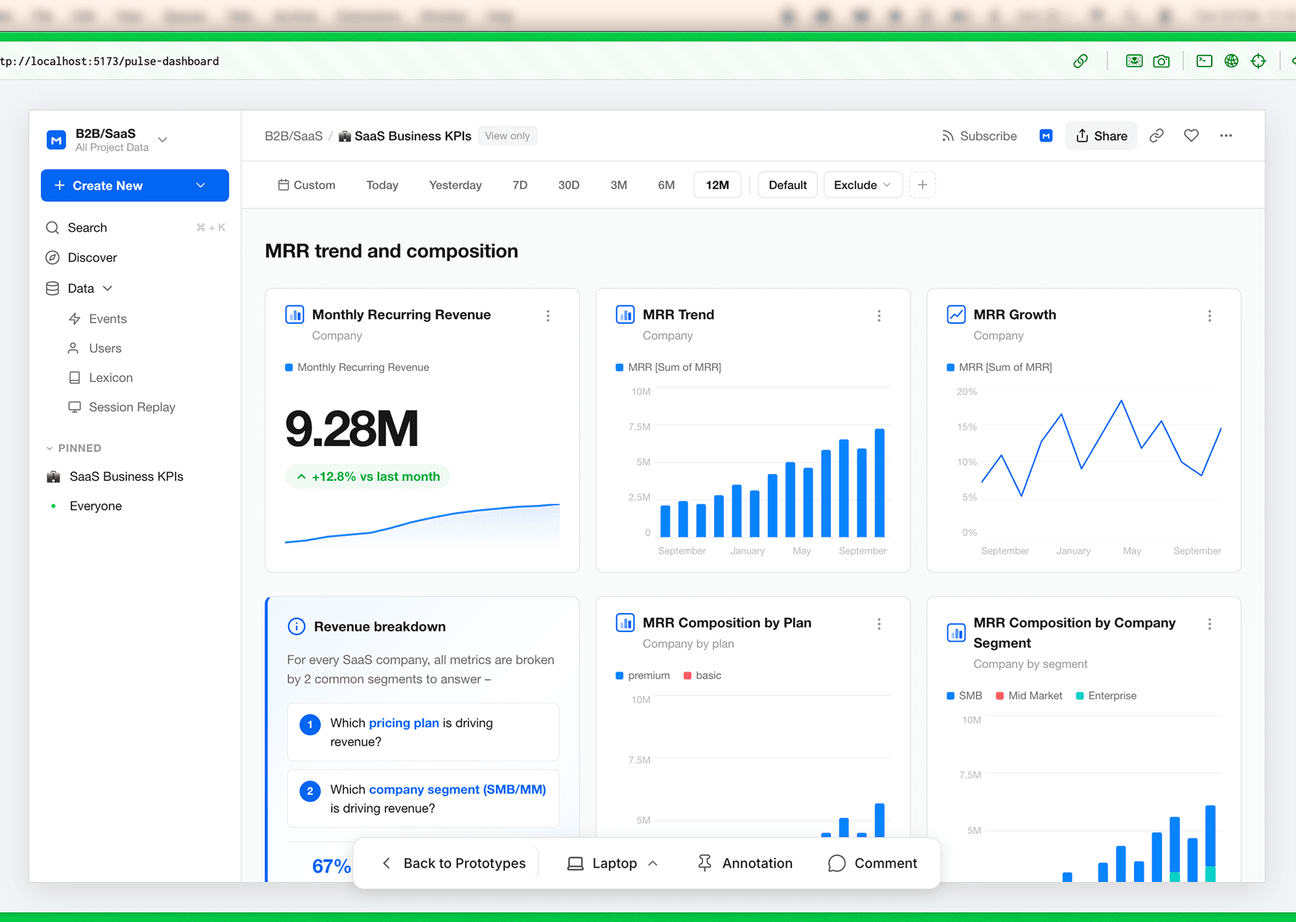1296x922 pixels.
Task: Click the plus add filter icon
Action: 922,185
